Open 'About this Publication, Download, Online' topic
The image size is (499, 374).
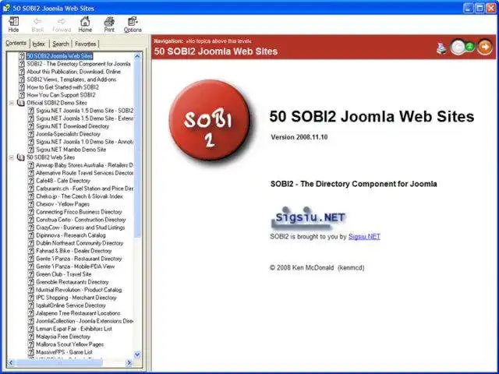click(x=73, y=72)
